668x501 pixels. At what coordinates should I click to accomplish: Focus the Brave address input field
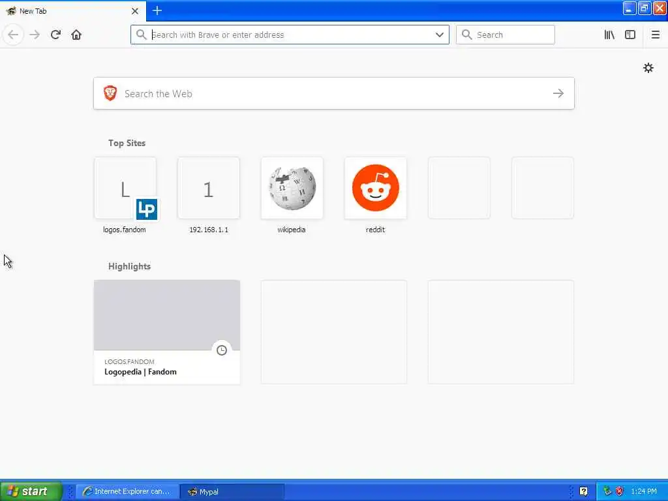click(290, 35)
